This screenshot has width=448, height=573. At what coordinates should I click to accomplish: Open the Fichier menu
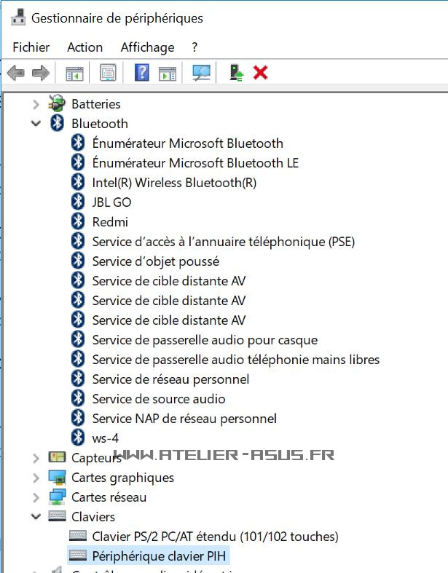pyautogui.click(x=31, y=47)
